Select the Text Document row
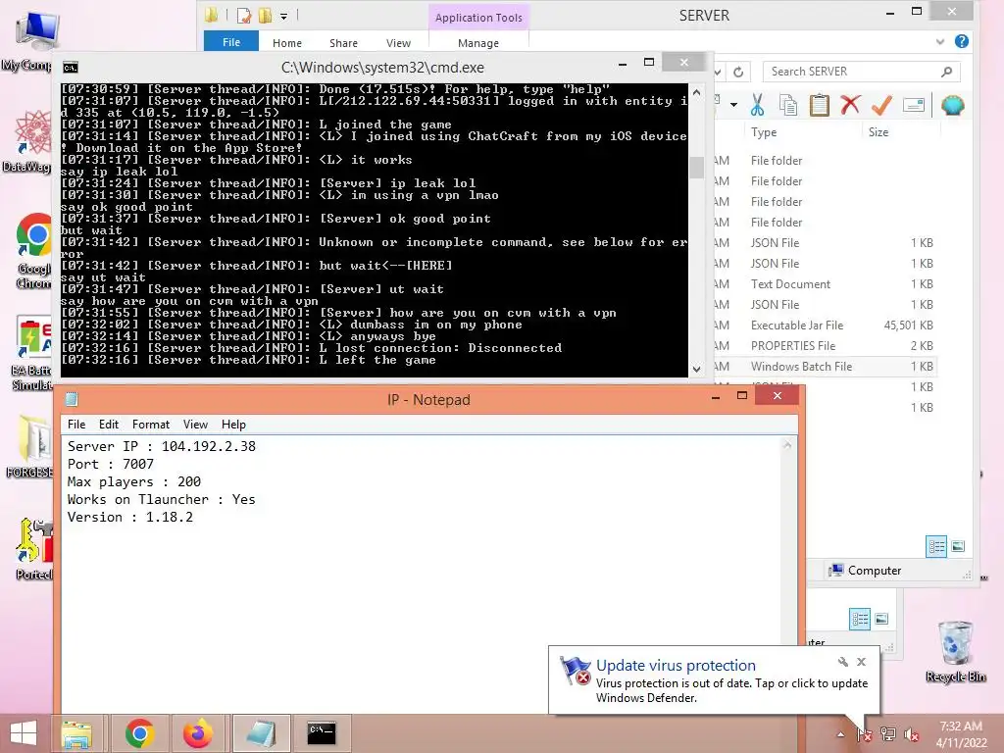The image size is (1004, 753). coord(825,284)
